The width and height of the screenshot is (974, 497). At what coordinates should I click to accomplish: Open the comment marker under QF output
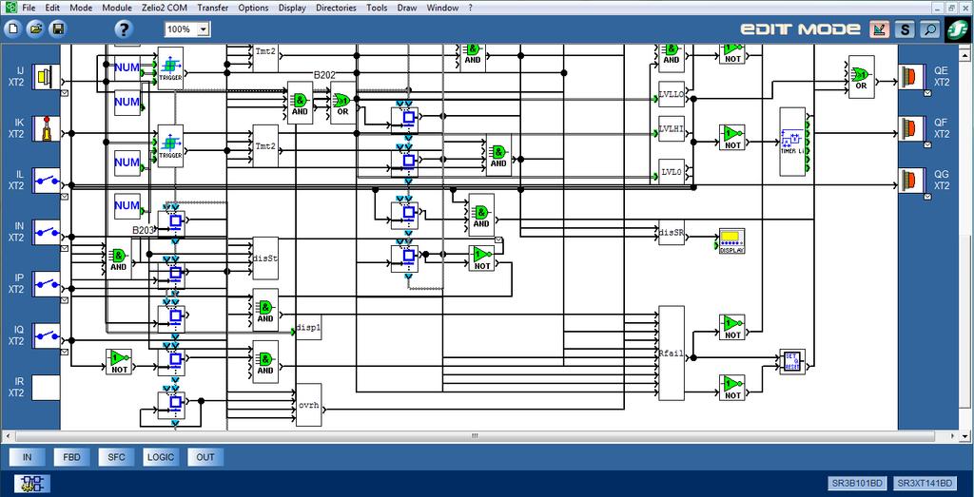[927, 144]
